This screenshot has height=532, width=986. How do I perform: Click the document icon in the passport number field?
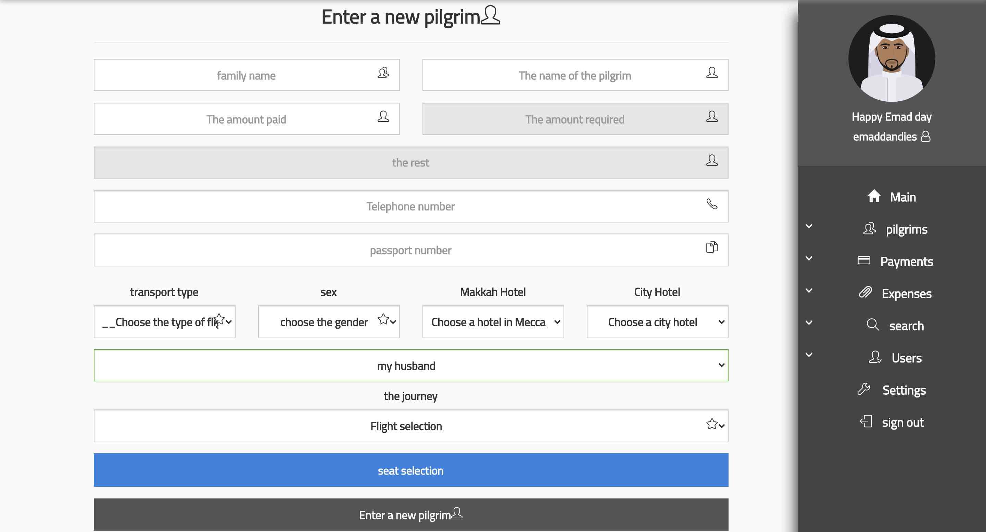(711, 247)
